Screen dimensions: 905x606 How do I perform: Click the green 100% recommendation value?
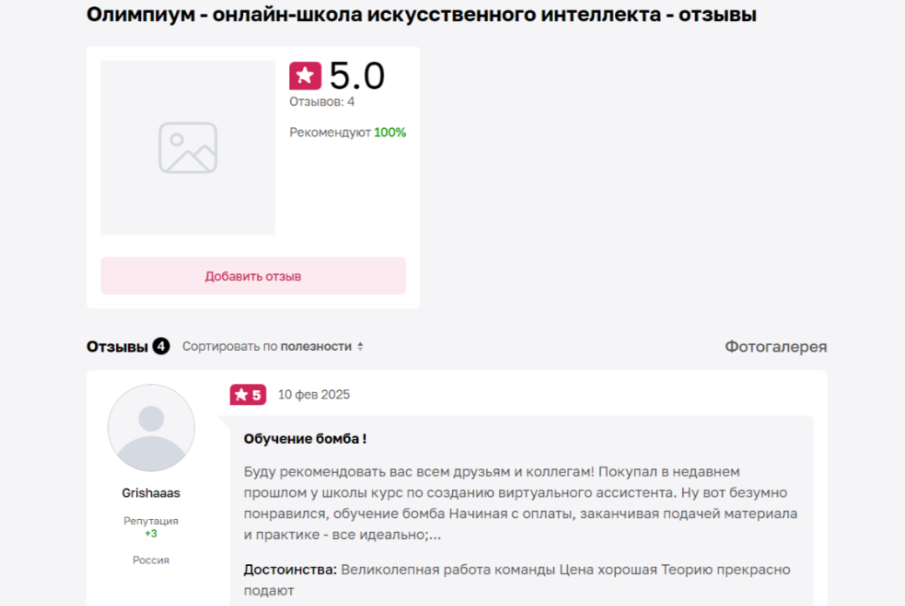pyautogui.click(x=390, y=132)
